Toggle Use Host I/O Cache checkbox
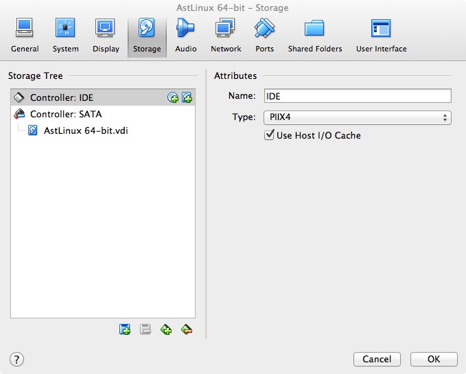The image size is (466, 374). [x=269, y=135]
